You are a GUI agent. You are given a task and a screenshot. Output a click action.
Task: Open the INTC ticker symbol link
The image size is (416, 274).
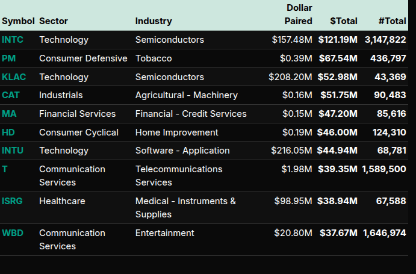point(13,40)
